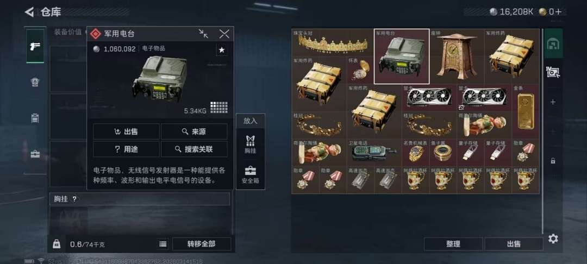Click the 出售 button in item popup
The image size is (587, 264).
(x=126, y=131)
